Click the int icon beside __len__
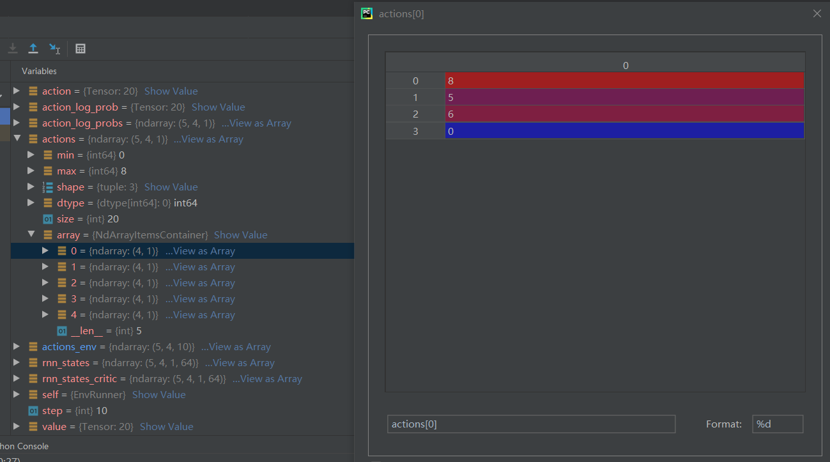The height and width of the screenshot is (462, 830). coord(62,330)
